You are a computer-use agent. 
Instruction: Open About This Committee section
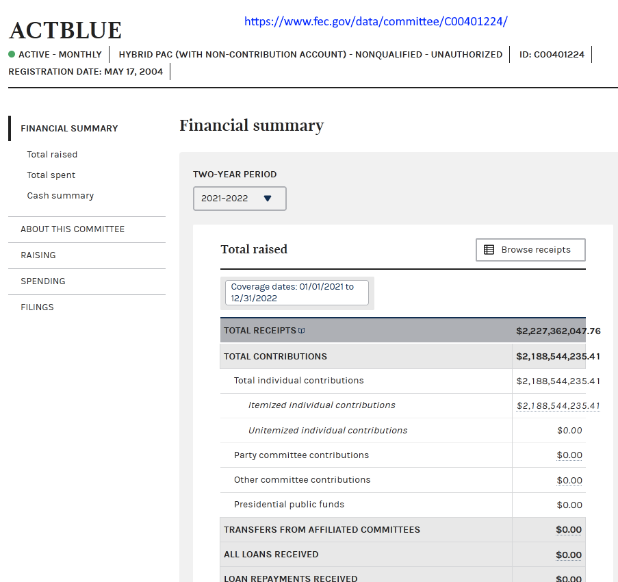[x=73, y=229]
